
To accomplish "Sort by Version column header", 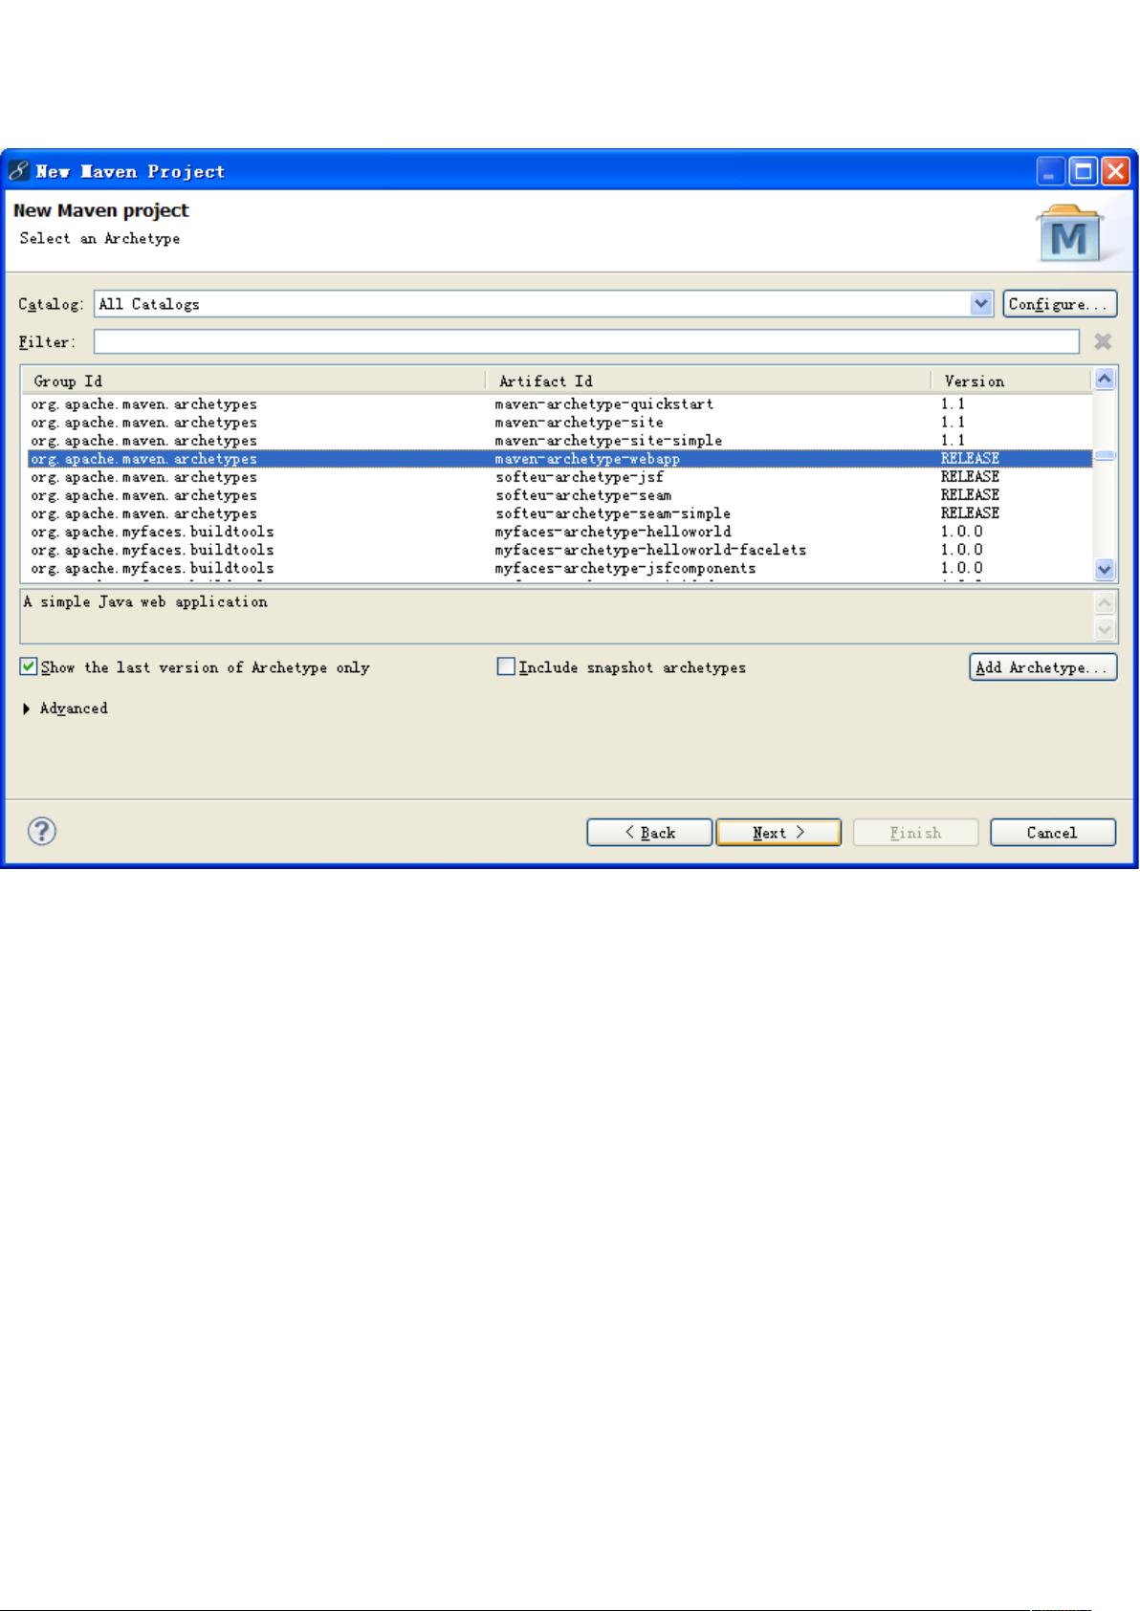I will pyautogui.click(x=1010, y=381).
